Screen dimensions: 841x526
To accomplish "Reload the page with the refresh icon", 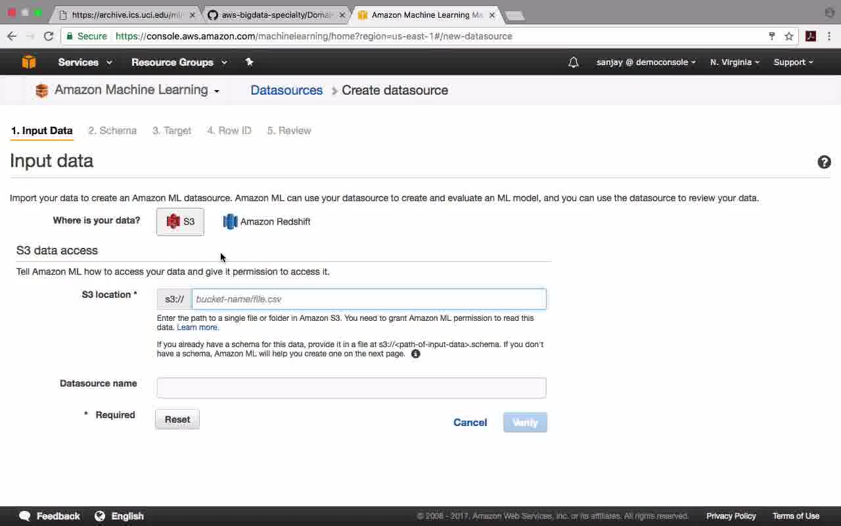I will pos(49,36).
